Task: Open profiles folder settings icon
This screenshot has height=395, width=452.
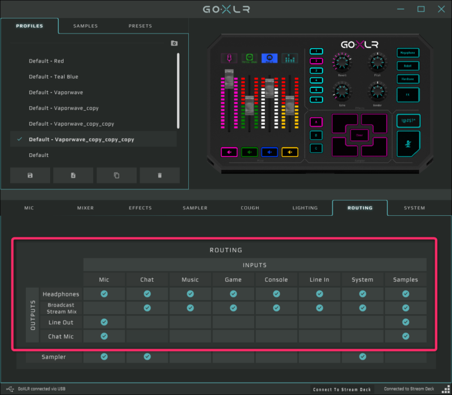Action: coord(174,43)
